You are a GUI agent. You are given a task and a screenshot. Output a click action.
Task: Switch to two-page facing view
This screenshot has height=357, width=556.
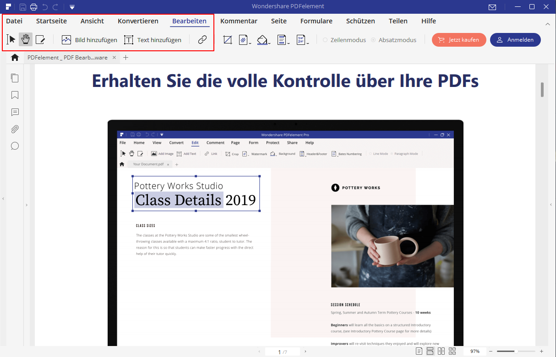441,351
